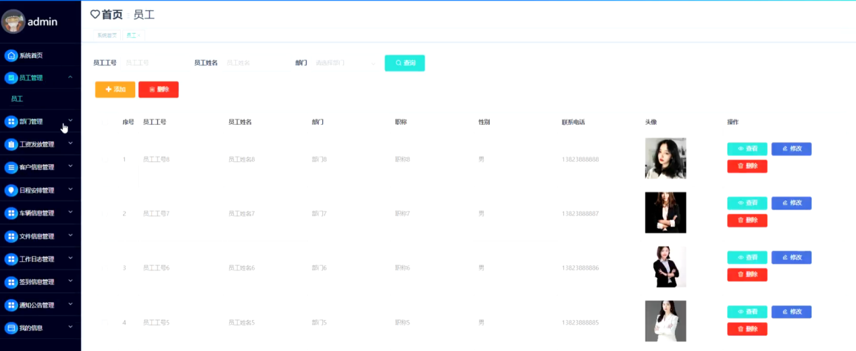Click the 客户信息管理 list icon
856x351 pixels.
tap(11, 167)
